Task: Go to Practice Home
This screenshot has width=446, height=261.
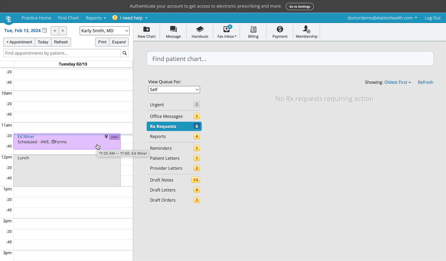Action: pos(36,18)
